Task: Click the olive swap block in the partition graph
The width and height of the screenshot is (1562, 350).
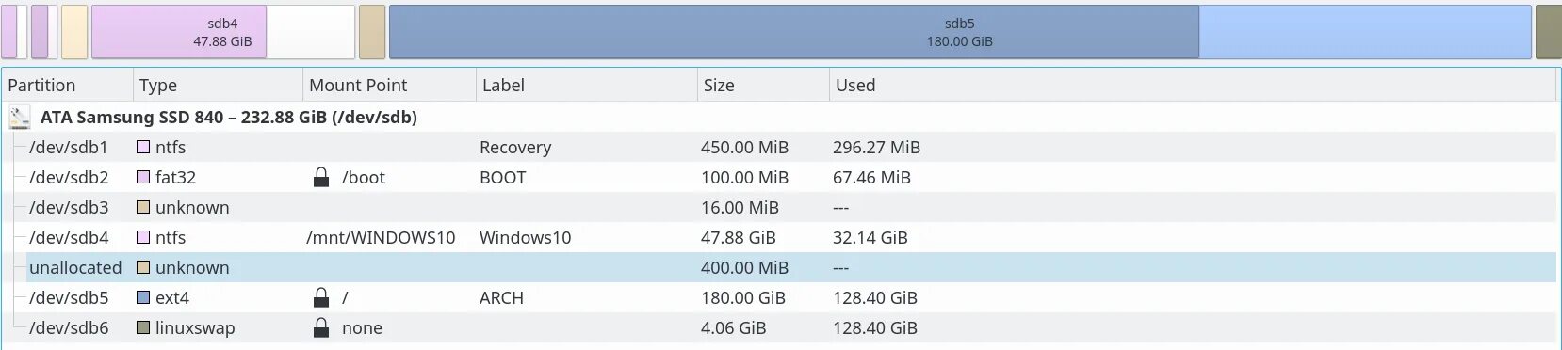Action: tap(1549, 32)
